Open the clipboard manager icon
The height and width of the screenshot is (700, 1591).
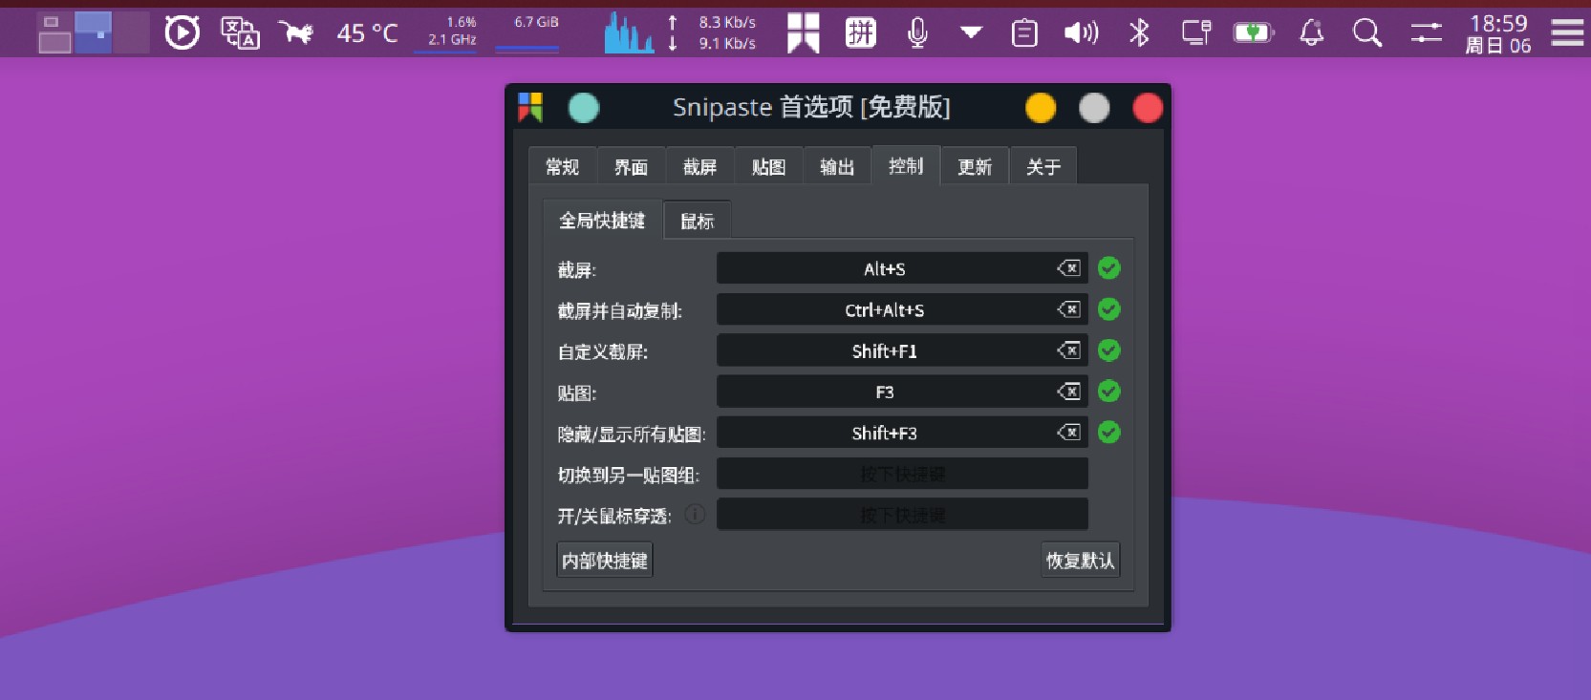point(1024,33)
